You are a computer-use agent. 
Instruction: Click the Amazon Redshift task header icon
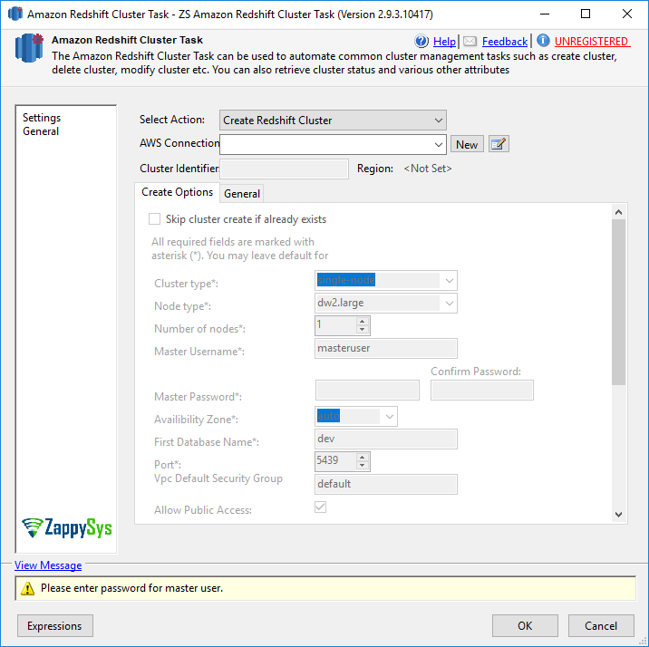tap(29, 47)
